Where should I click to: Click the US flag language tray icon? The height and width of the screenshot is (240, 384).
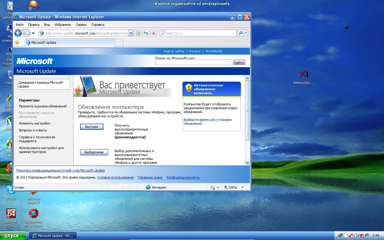(361, 235)
